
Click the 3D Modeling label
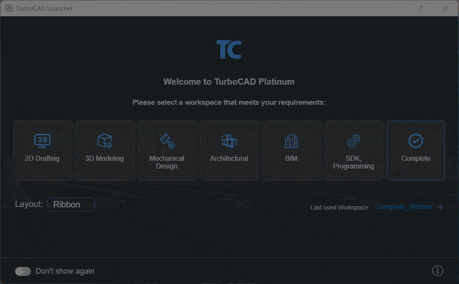(x=104, y=159)
